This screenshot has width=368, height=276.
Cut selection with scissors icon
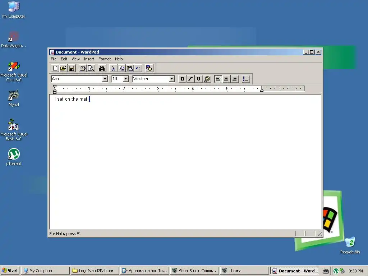[x=113, y=68]
